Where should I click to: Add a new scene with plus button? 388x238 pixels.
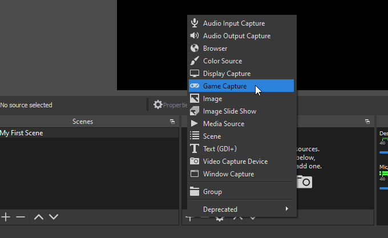[x=6, y=217]
